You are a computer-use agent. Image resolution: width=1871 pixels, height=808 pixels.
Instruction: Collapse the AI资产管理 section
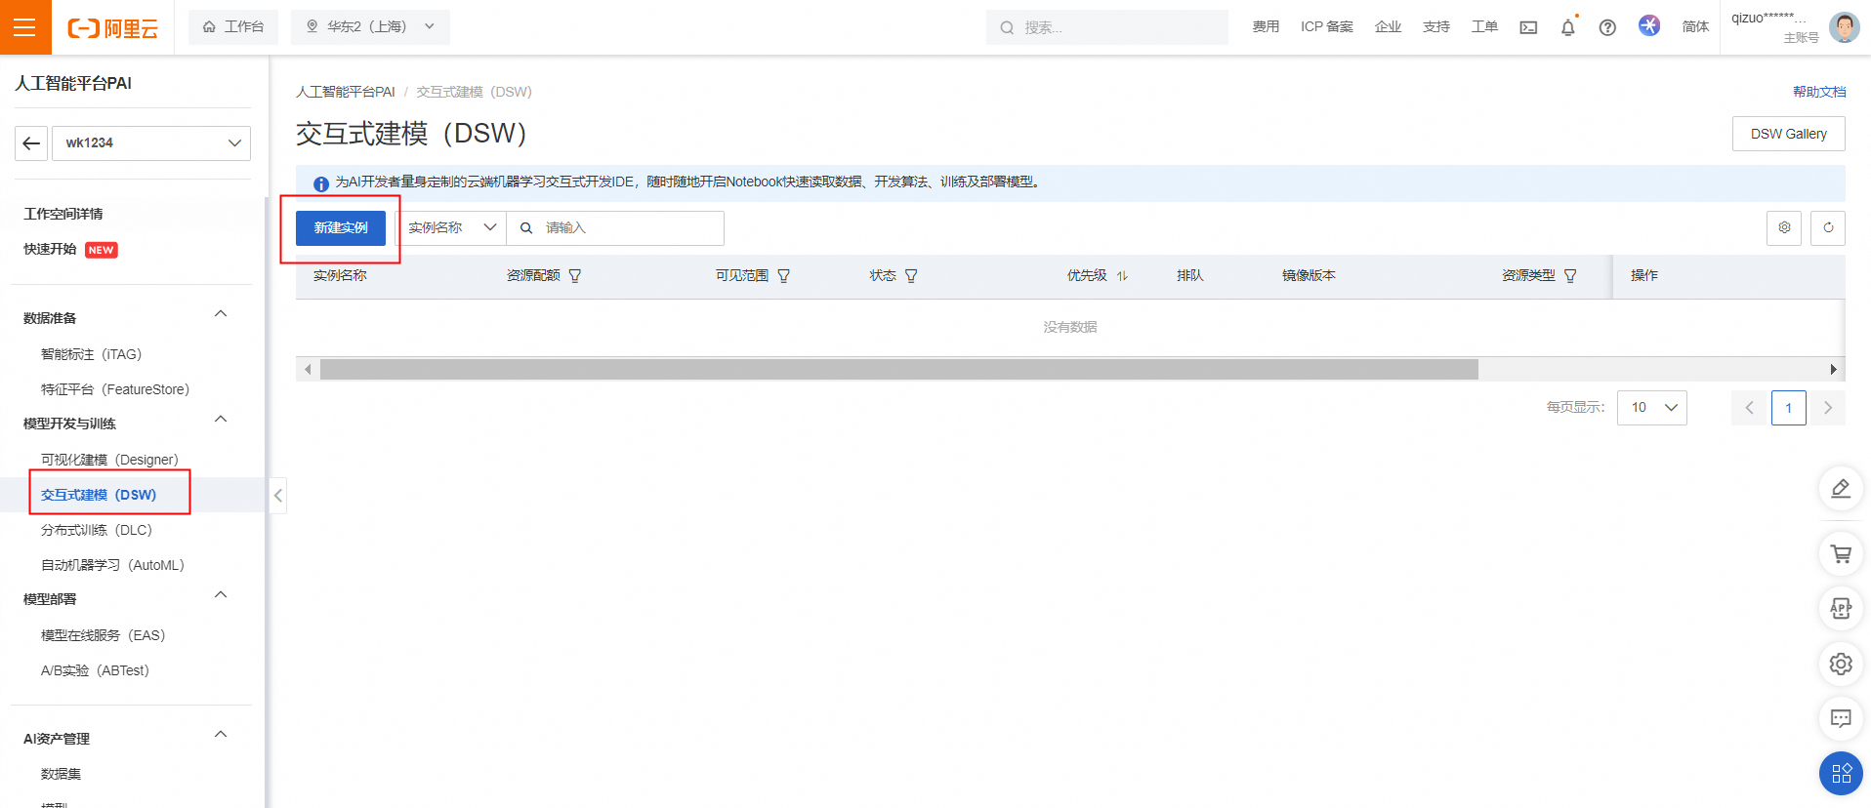coord(221,735)
